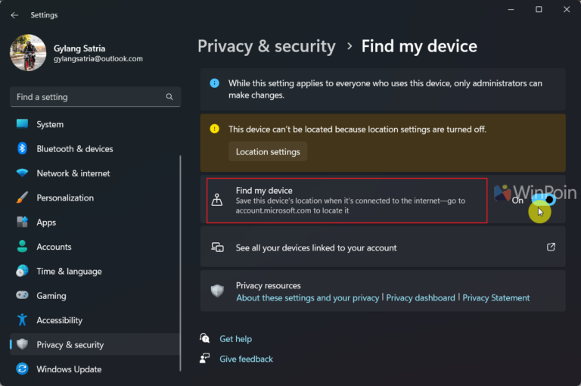Viewport: 581px width, 386px height.
Task: Click the Privacy resources shield icon
Action: pos(217,291)
